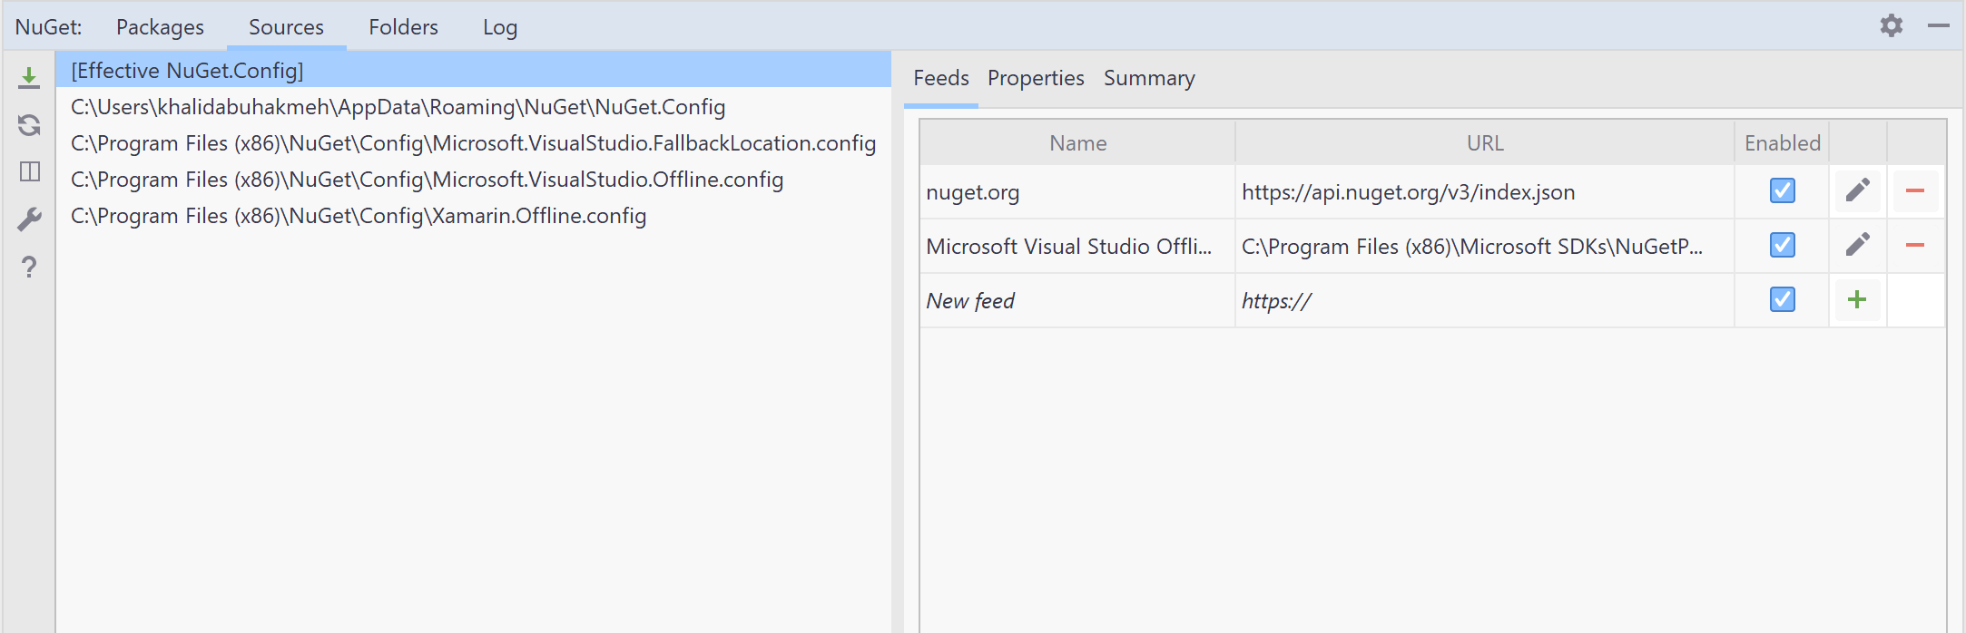Click the green download restore icon
1966x633 pixels.
point(29,78)
